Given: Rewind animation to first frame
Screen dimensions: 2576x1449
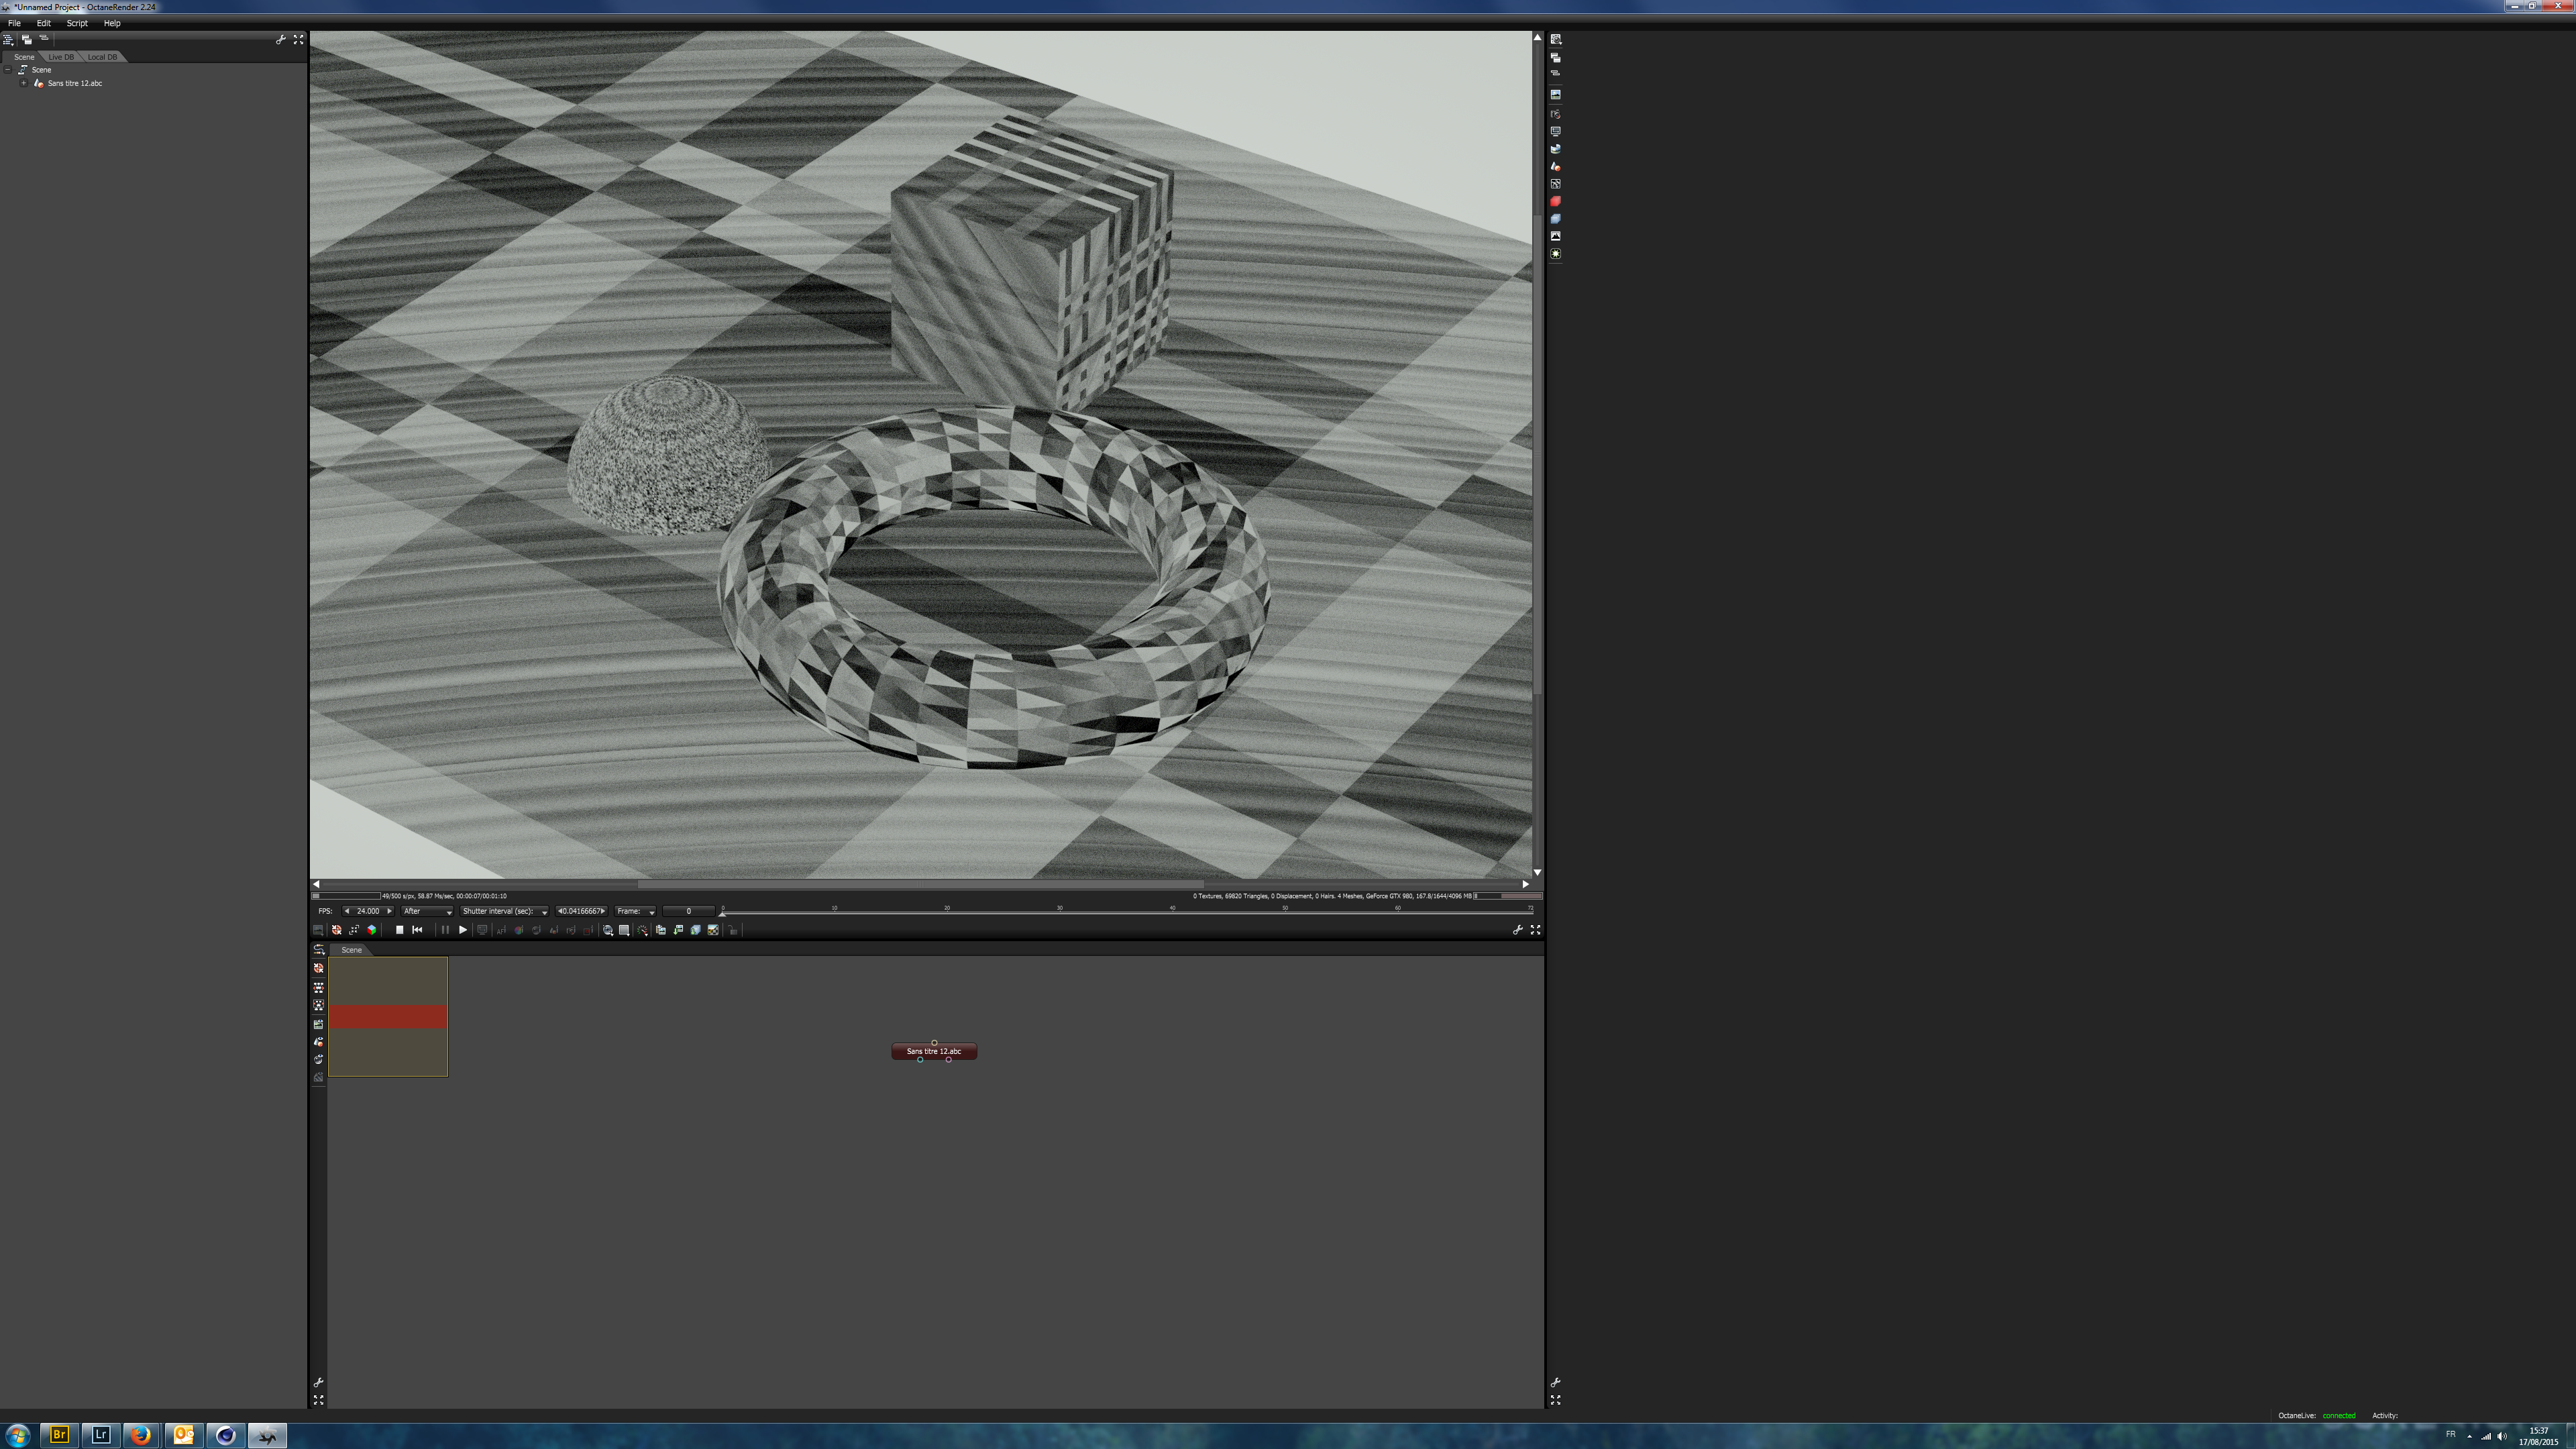Looking at the screenshot, I should point(417,930).
